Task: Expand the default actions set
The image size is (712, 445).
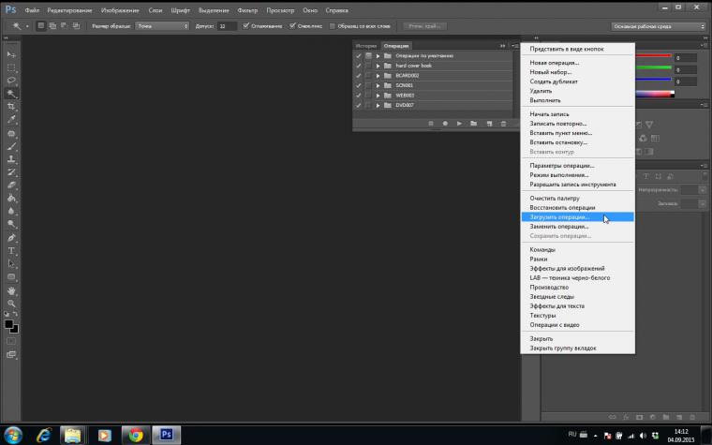Action: [x=378, y=56]
